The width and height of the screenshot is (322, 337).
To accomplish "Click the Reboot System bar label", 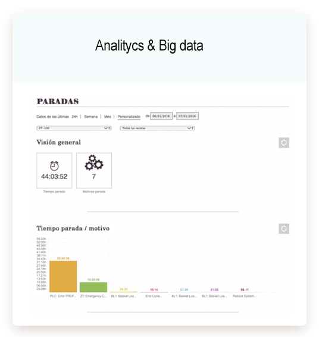I will (245, 296).
